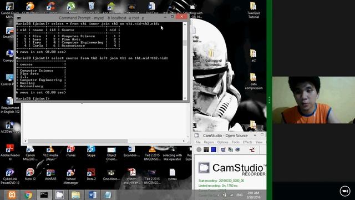Click Command Prompt scrollbar up arrow
This screenshot has width=355, height=200.
click(x=185, y=24)
